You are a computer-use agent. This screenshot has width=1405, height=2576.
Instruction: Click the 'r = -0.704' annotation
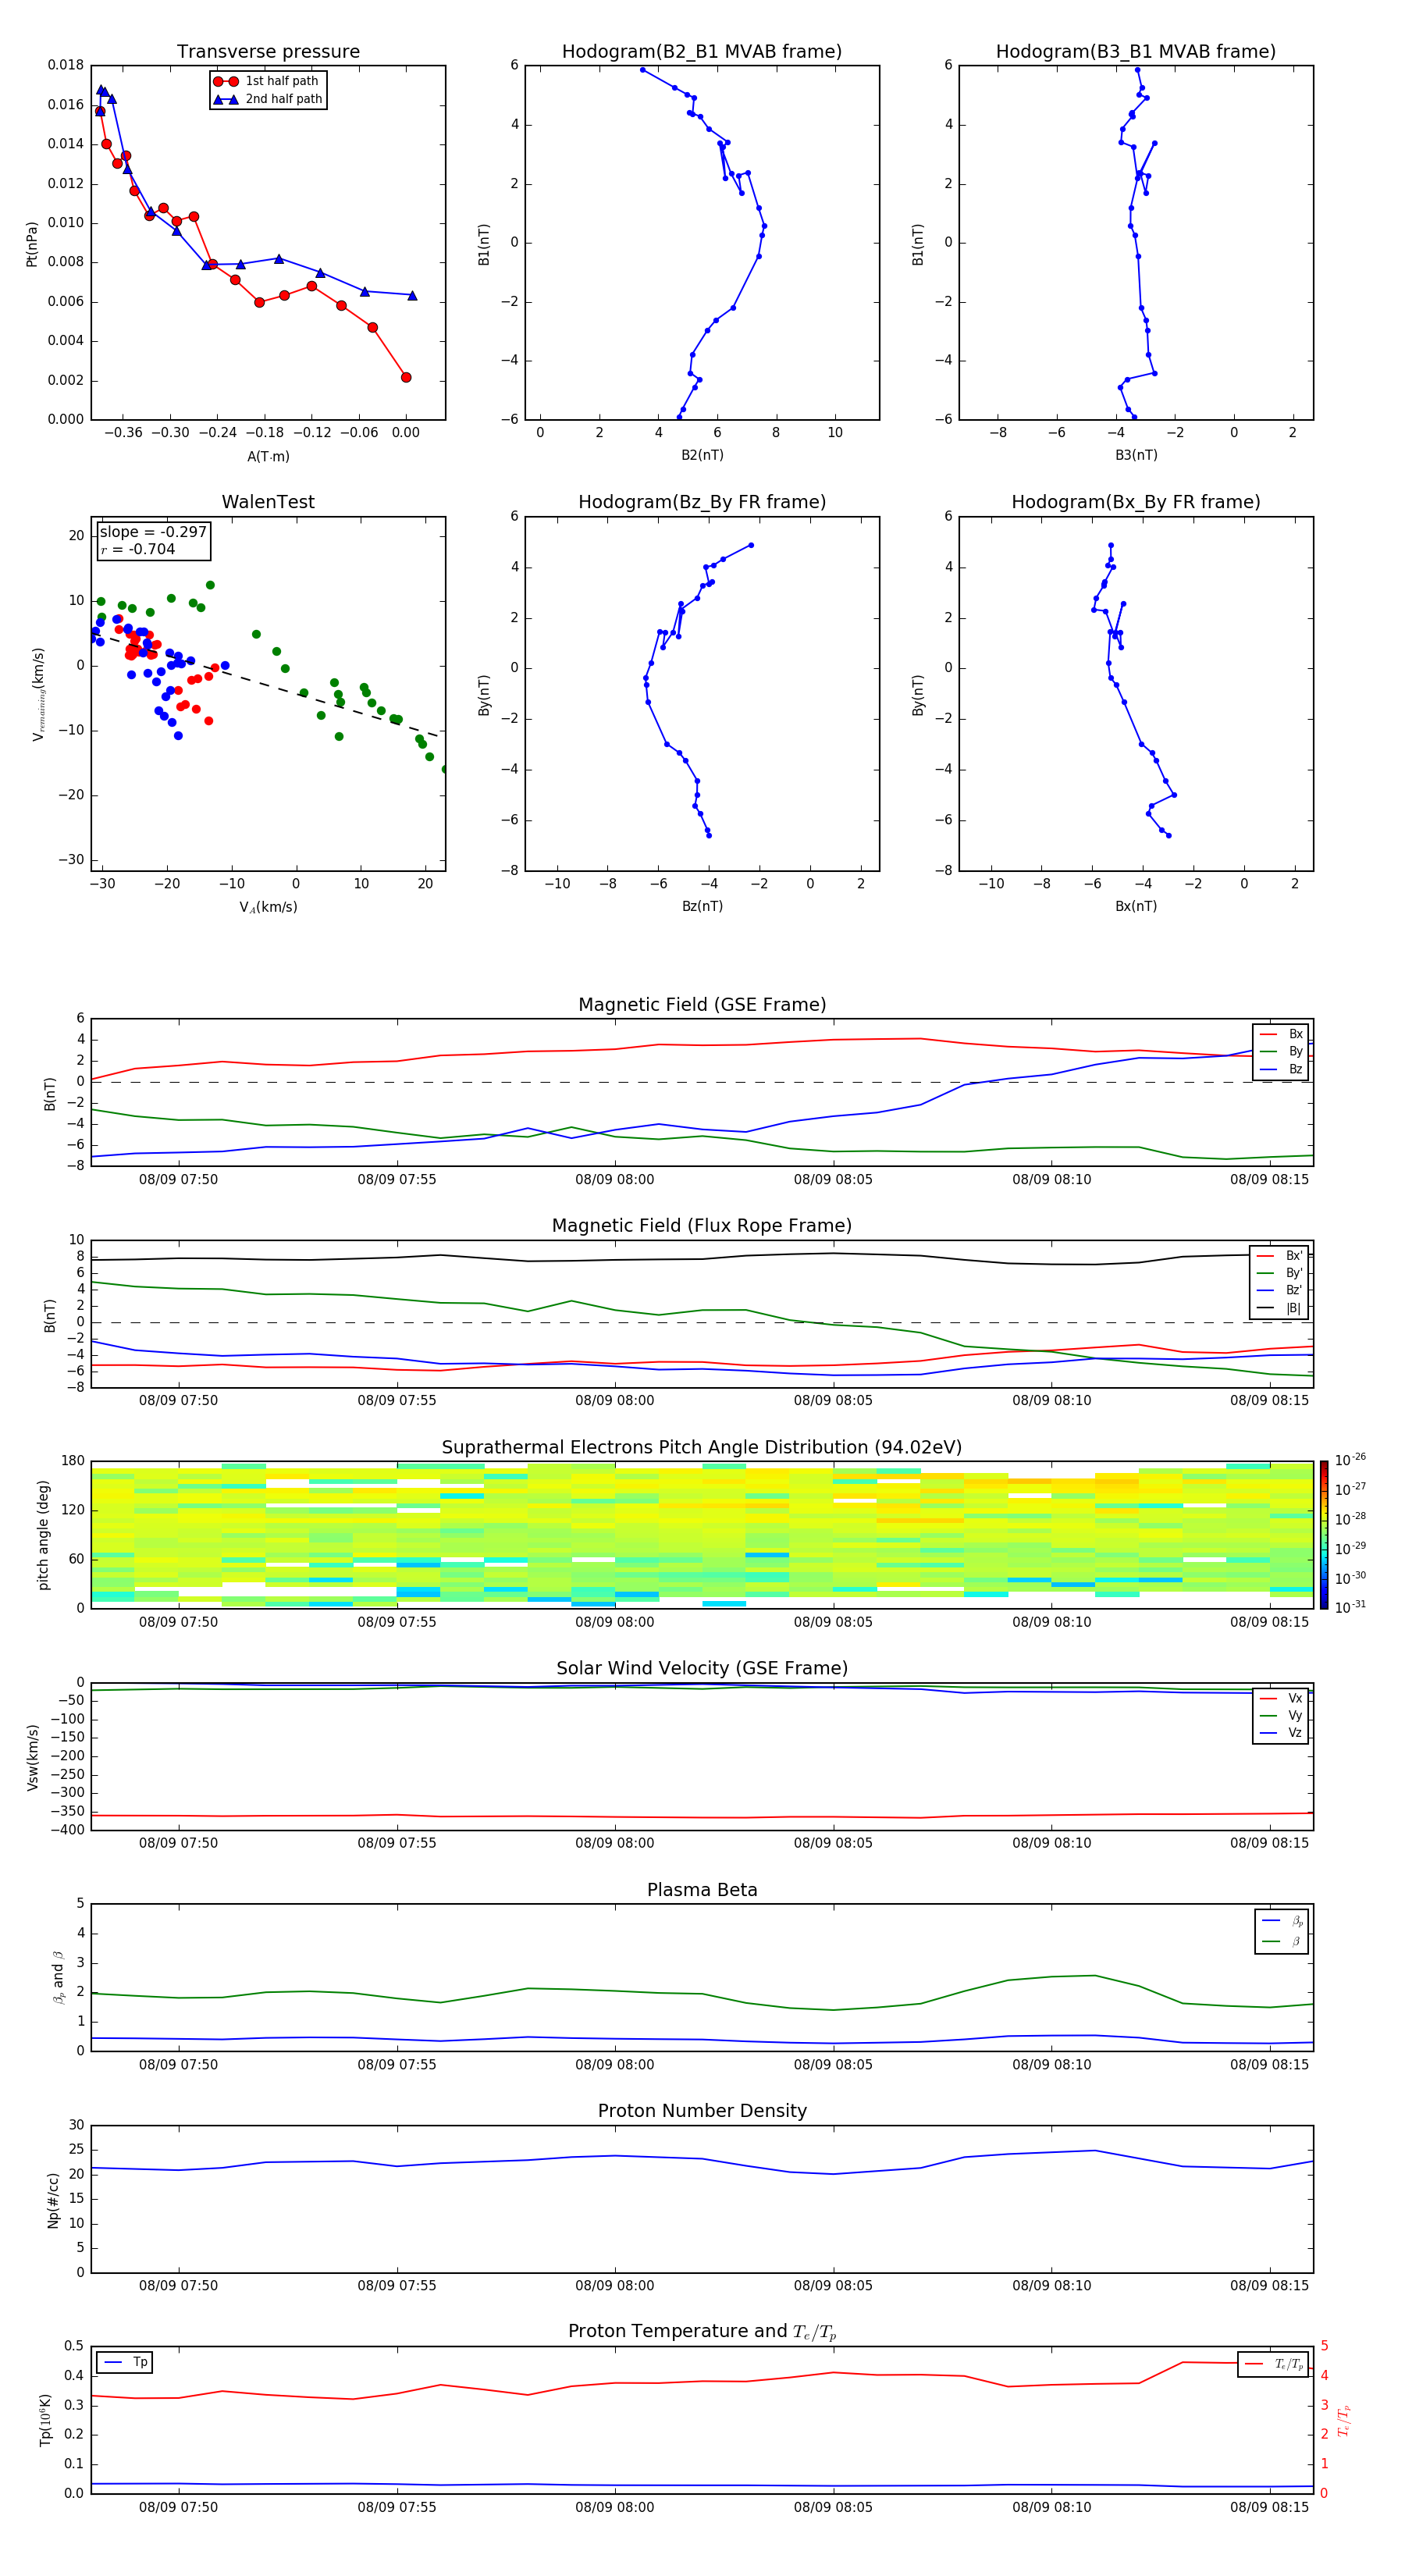point(138,549)
